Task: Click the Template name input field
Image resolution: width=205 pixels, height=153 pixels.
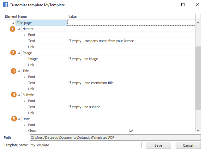Action: 85,145
